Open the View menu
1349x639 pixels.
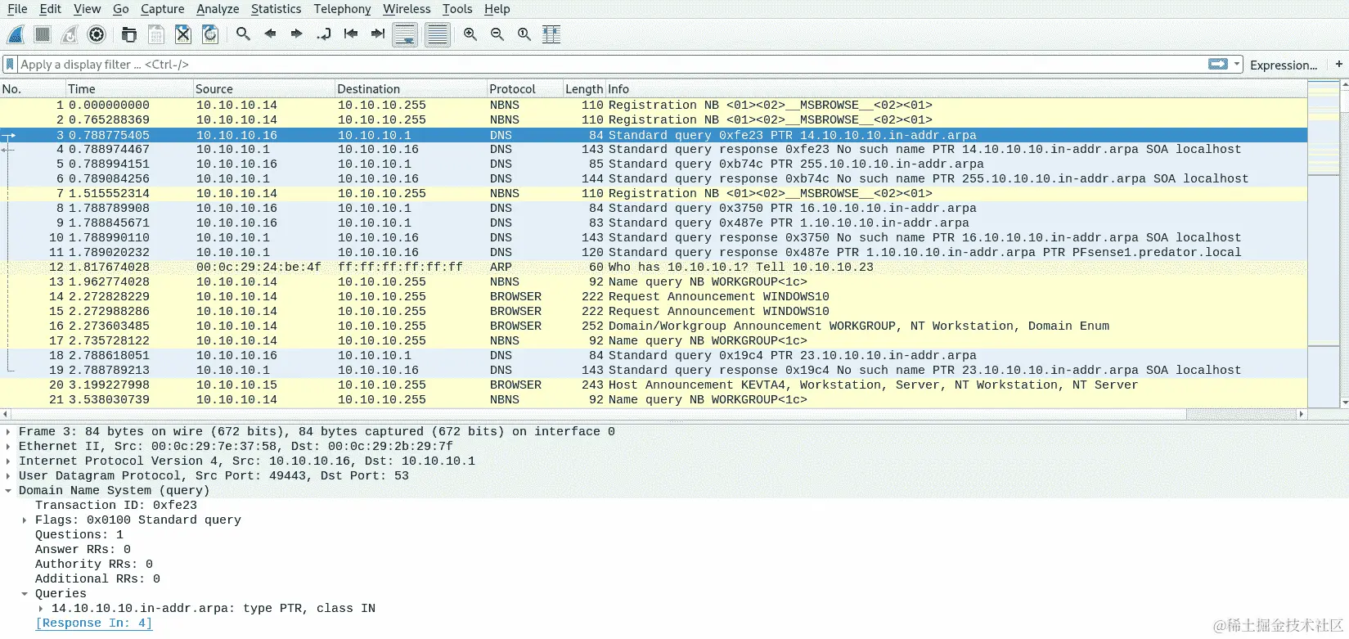[87, 9]
